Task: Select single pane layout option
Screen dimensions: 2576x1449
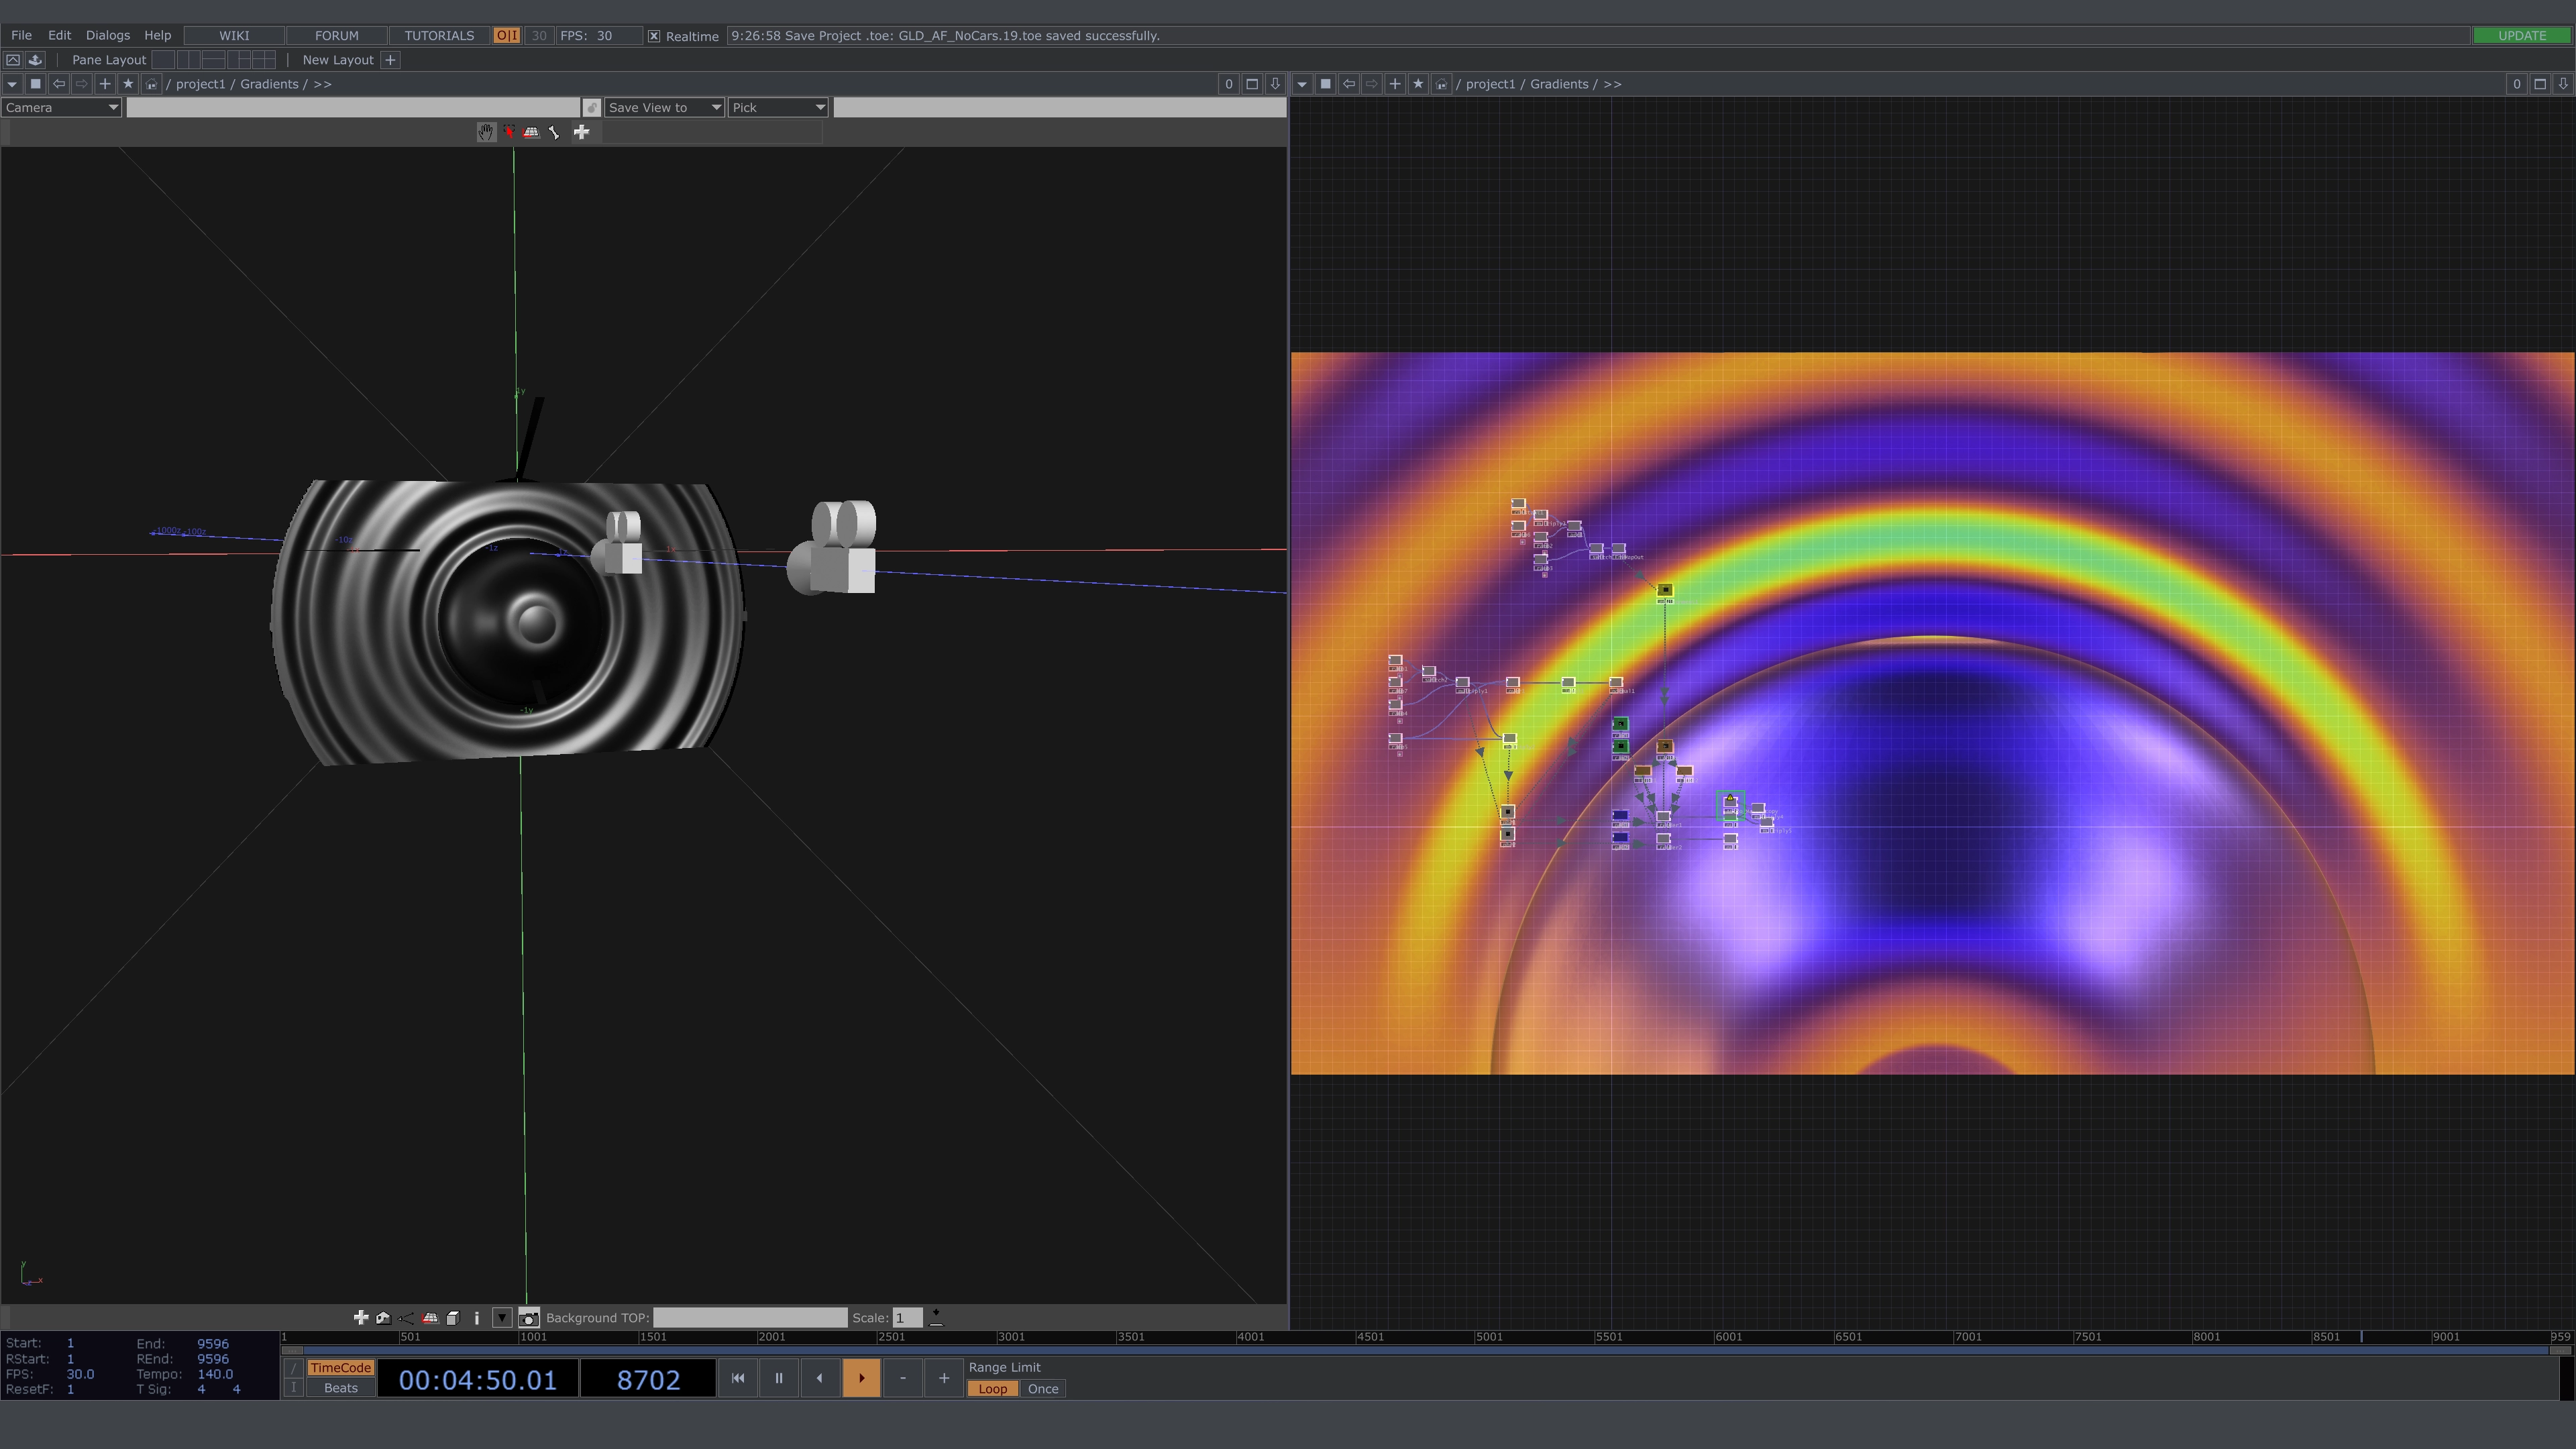Action: point(163,60)
